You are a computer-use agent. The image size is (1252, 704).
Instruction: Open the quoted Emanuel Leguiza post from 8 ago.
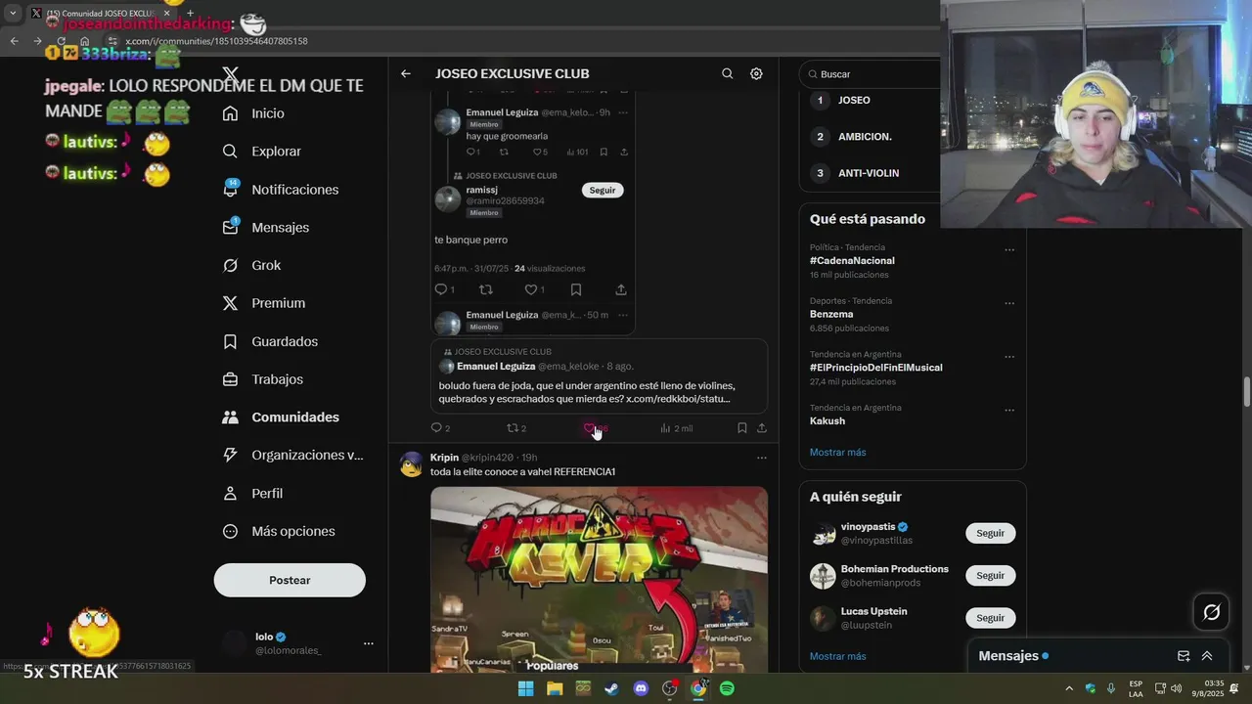pos(600,376)
